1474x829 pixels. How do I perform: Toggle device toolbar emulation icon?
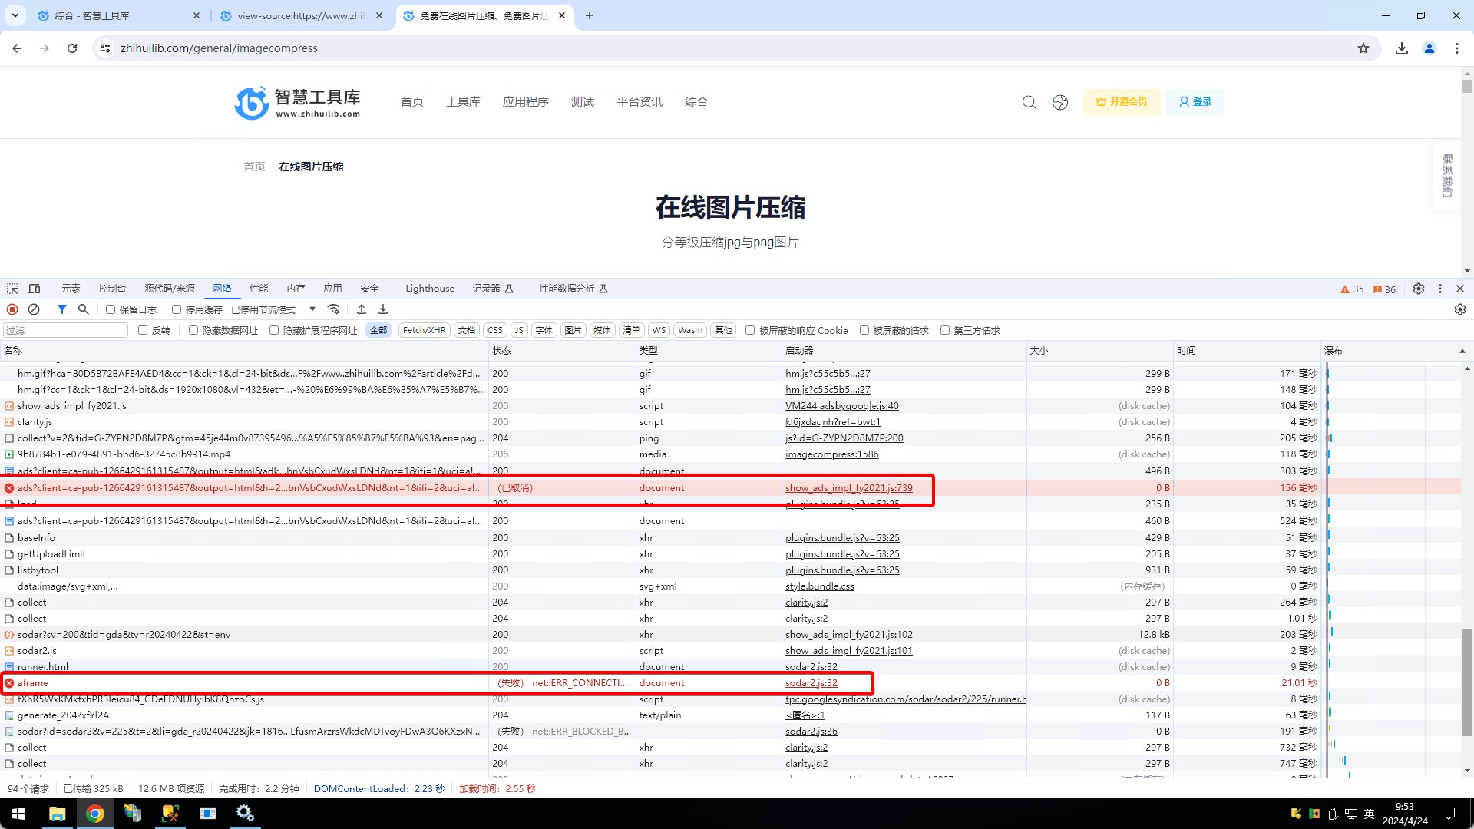[34, 289]
